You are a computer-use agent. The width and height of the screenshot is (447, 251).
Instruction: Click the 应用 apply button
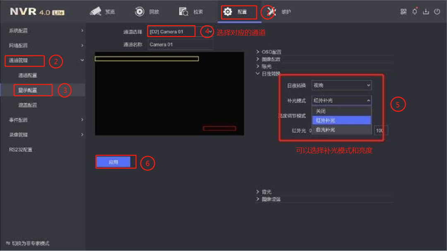(115, 162)
